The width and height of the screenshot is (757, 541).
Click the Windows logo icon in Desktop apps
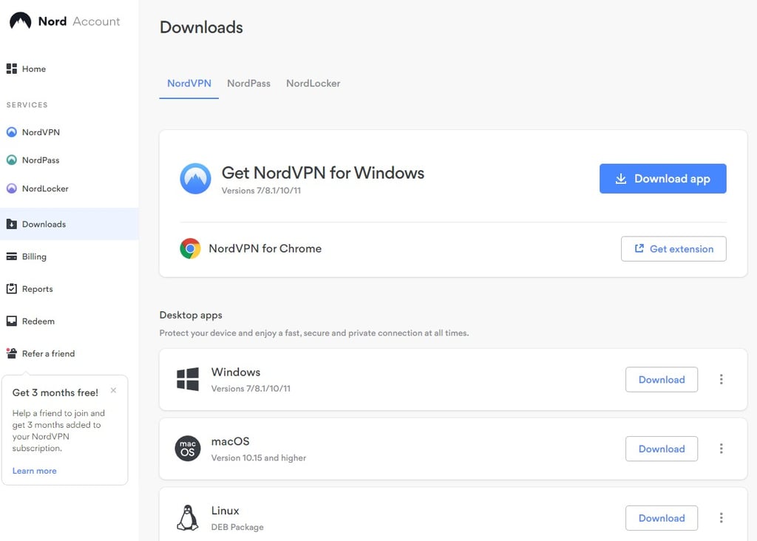[x=188, y=379]
